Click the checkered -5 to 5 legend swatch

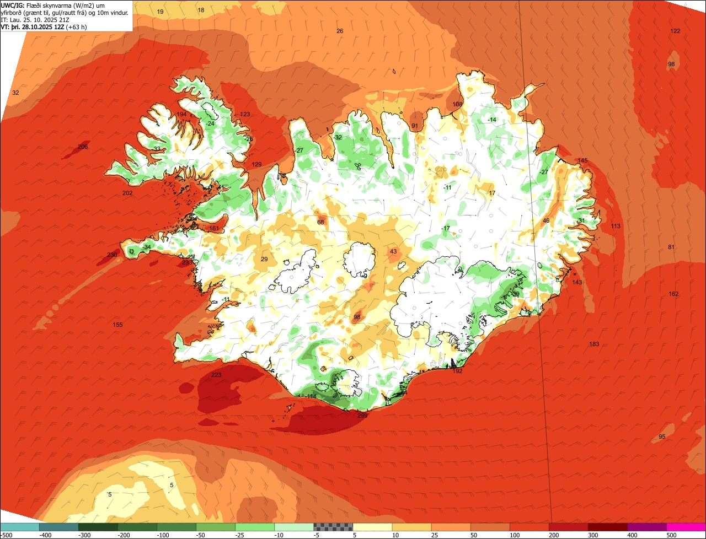[333, 527]
